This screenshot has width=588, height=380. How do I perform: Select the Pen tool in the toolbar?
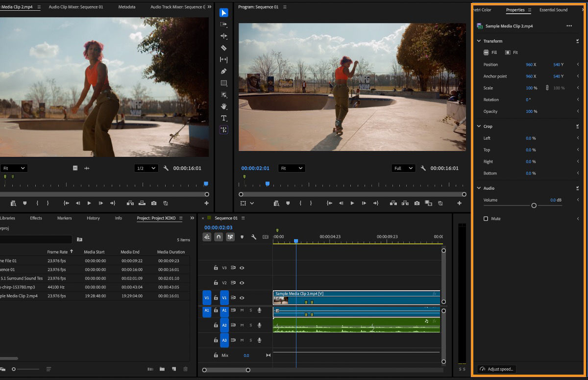(224, 71)
